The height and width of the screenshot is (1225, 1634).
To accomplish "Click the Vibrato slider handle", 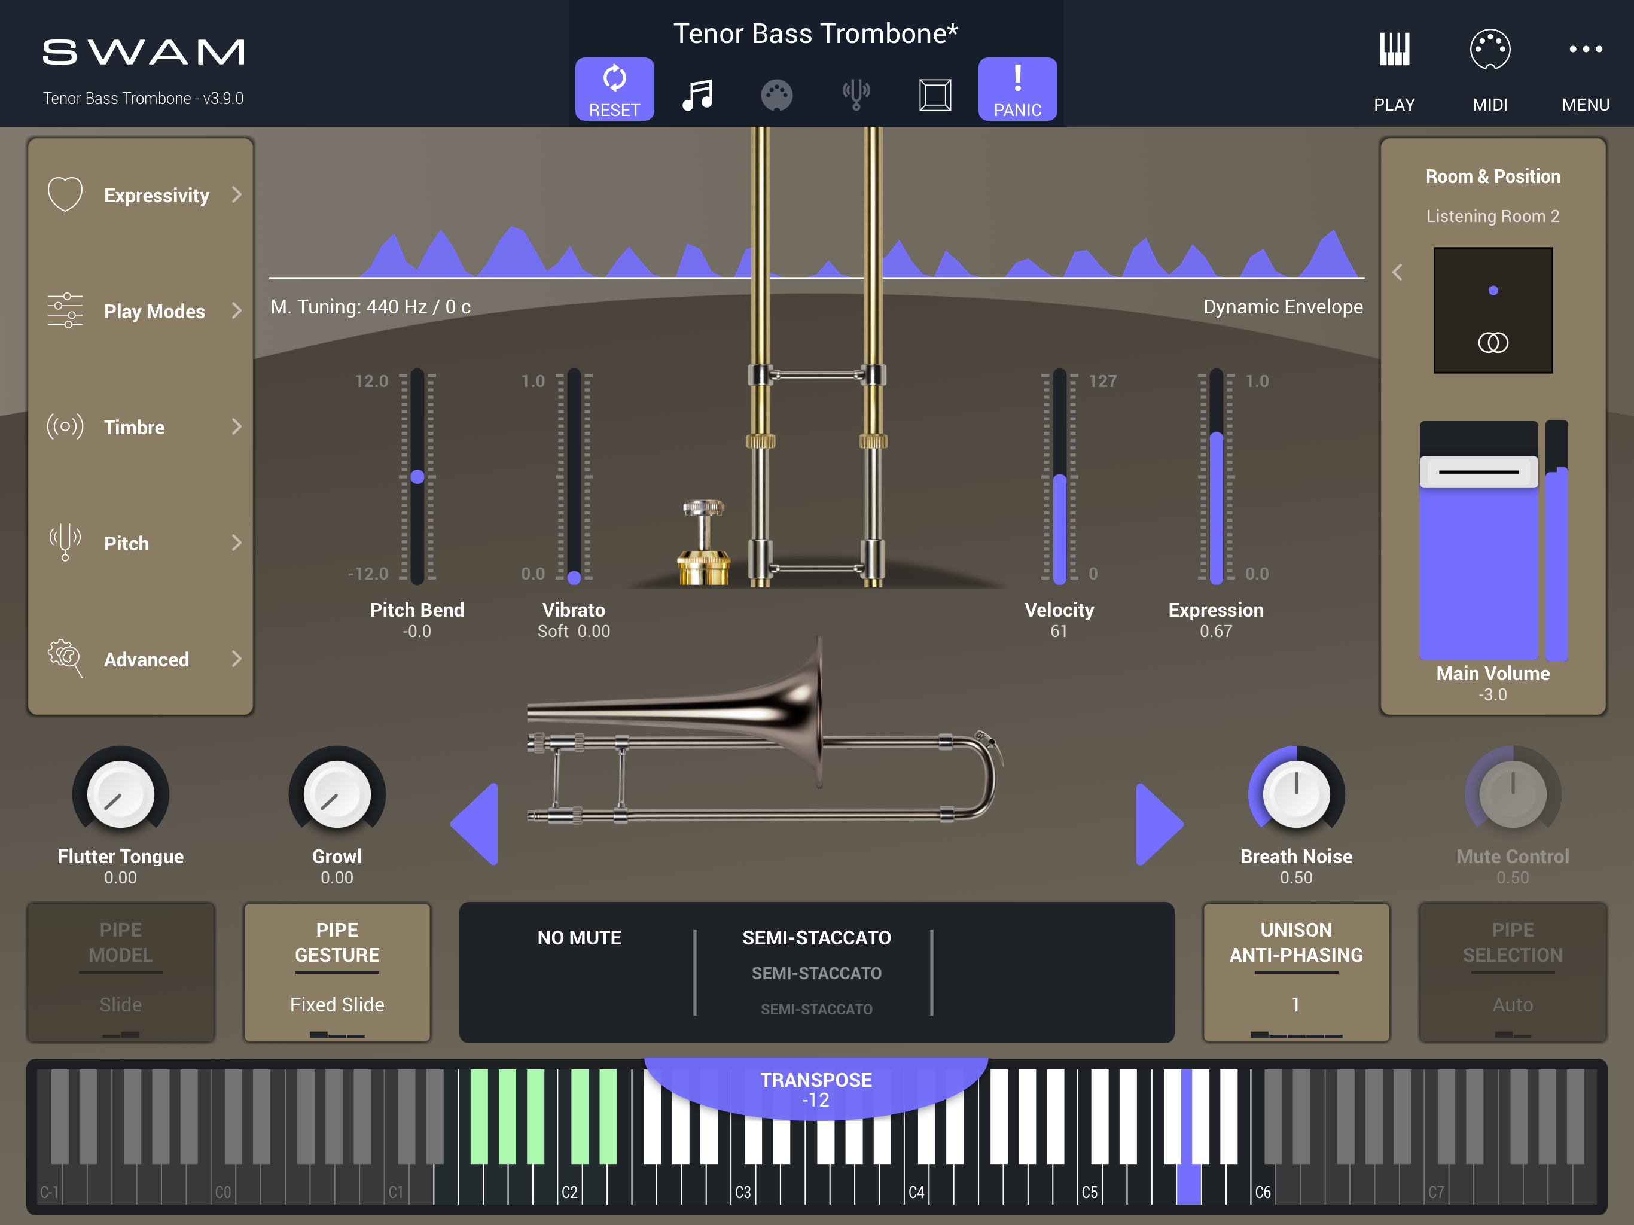I will tap(574, 577).
